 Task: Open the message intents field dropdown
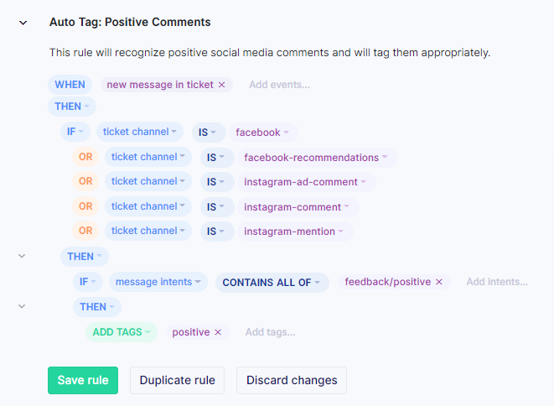click(x=158, y=282)
